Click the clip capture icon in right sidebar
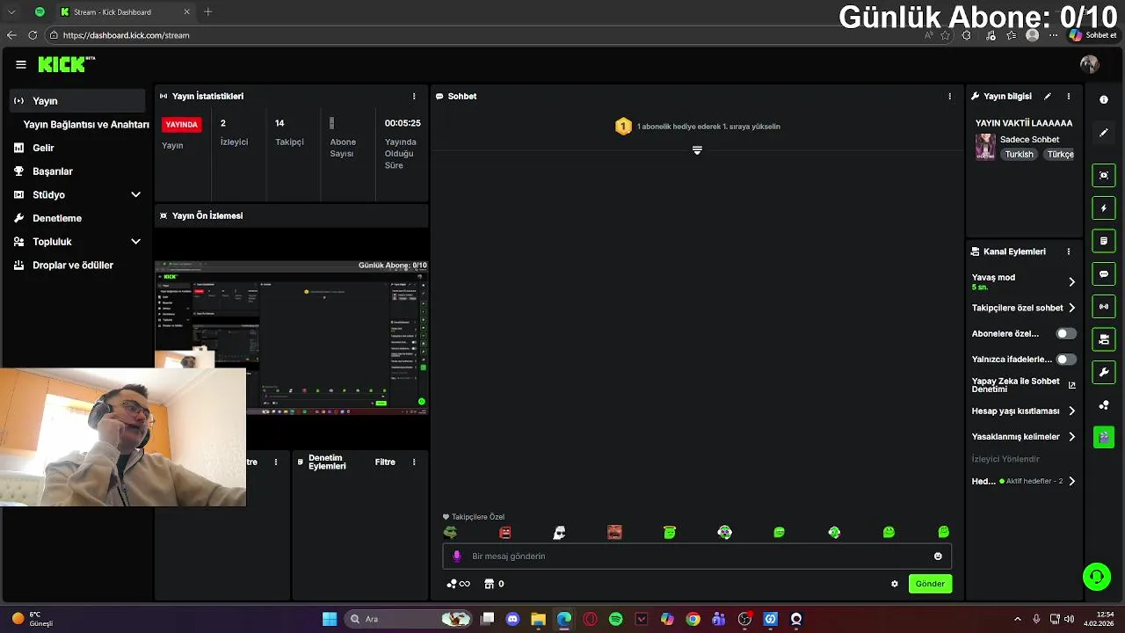Image resolution: width=1125 pixels, height=633 pixels. point(1104,175)
